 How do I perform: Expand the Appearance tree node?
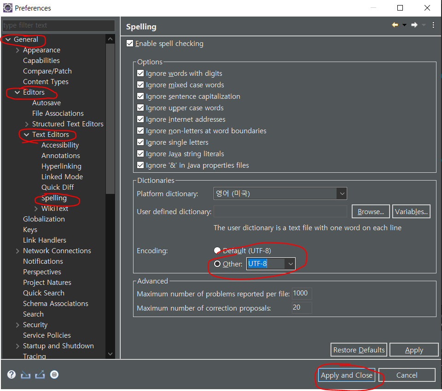click(x=17, y=50)
